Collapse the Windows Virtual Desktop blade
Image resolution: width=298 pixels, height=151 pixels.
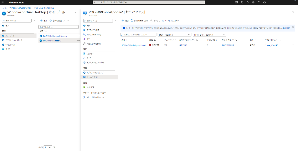click(x=75, y=12)
